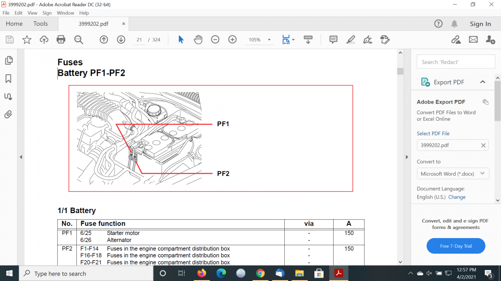
Task: Select the arrow Selection tool
Action: [x=181, y=40]
